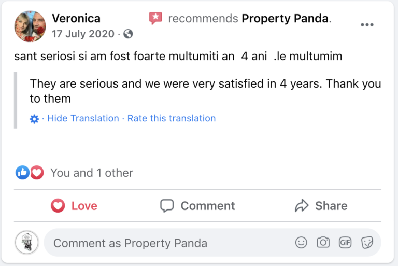Image resolution: width=398 pixels, height=266 pixels.
Task: Attach a photo with camera icon
Action: pyautogui.click(x=323, y=243)
